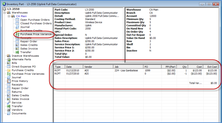The height and width of the screenshot is (123, 222).
Task: Click the Price History icon
Action: [9, 81]
